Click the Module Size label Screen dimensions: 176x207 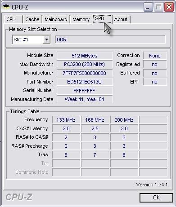click(x=40, y=55)
